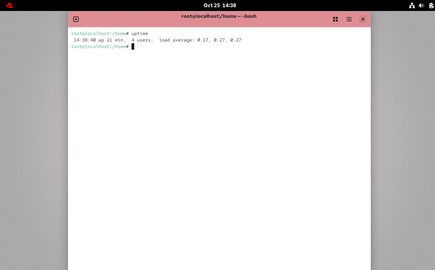This screenshot has width=435, height=270.
Task: Click inside the empty terminal area
Action: pos(219,137)
